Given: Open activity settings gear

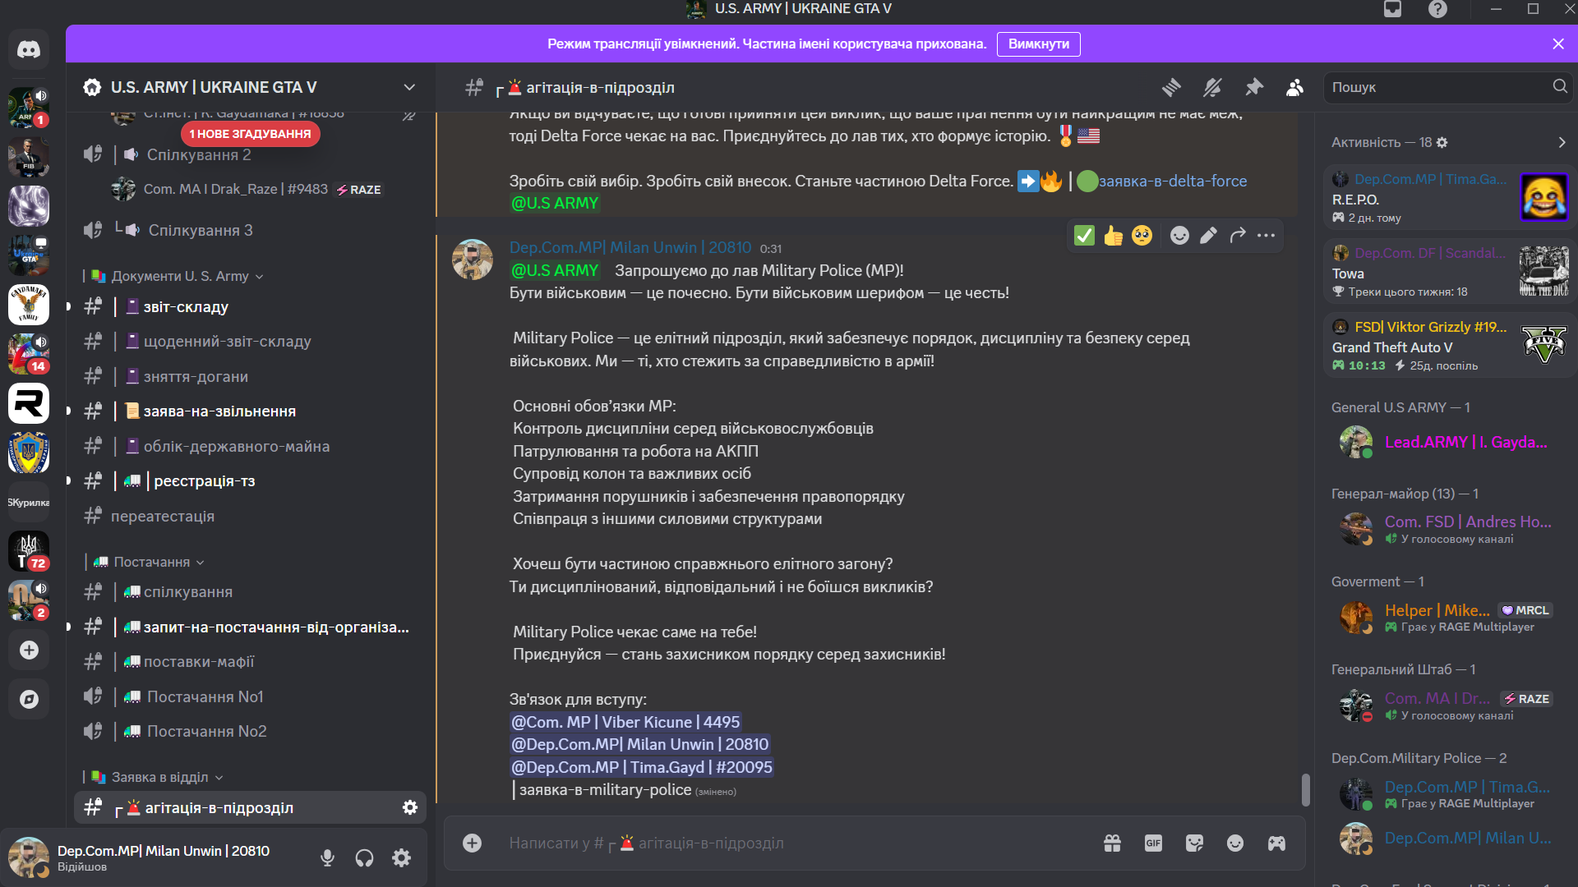Looking at the screenshot, I should pyautogui.click(x=1442, y=142).
